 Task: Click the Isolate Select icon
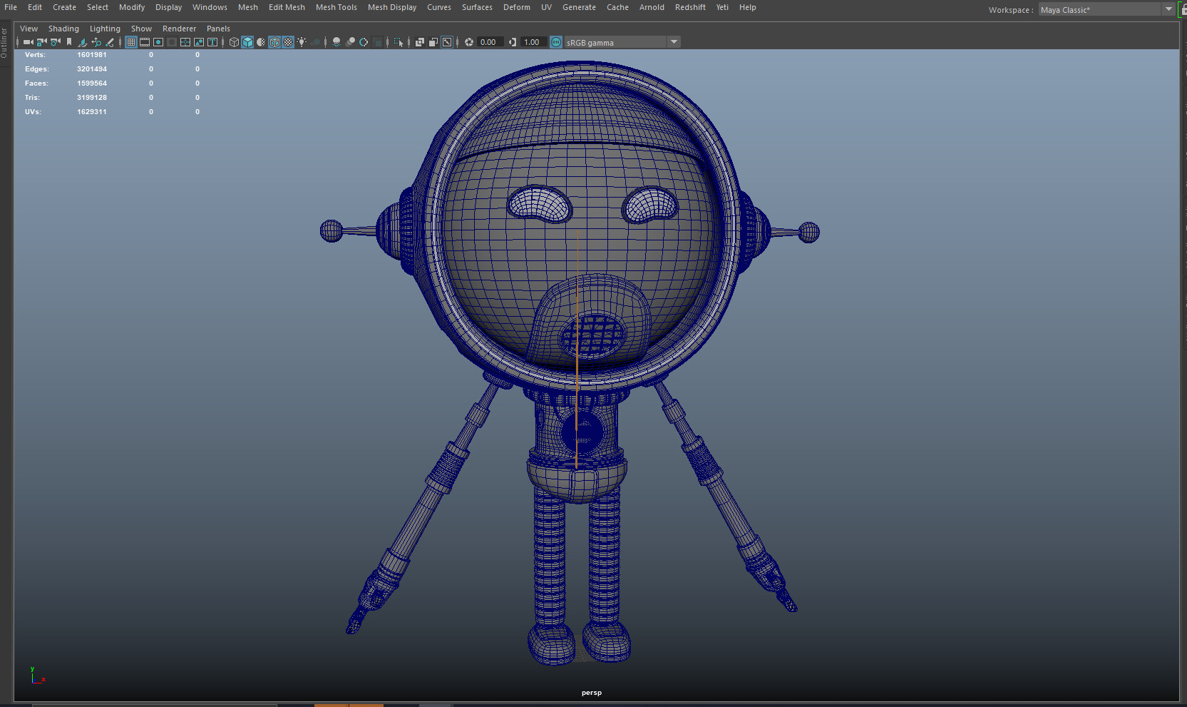pos(399,42)
